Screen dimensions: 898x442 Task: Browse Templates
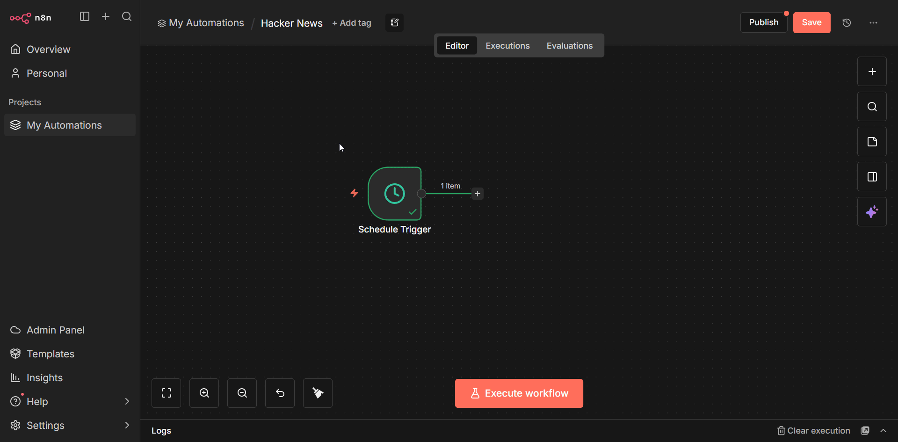click(x=70, y=354)
